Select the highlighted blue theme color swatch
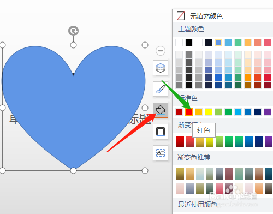This screenshot has height=214, width=273. [x=218, y=43]
